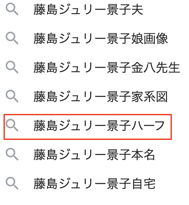189x205 pixels.
Task: Click the magnifier icon beside 本名 suggestion
Action: (12, 154)
